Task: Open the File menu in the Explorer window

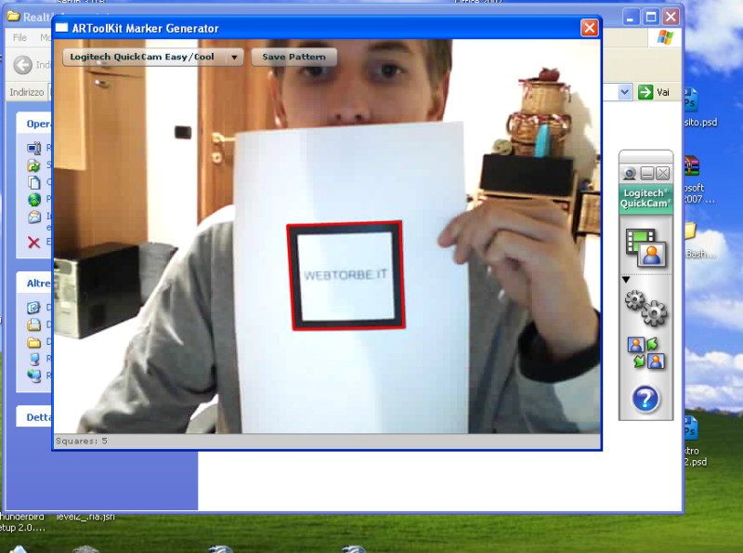Action: click(20, 37)
